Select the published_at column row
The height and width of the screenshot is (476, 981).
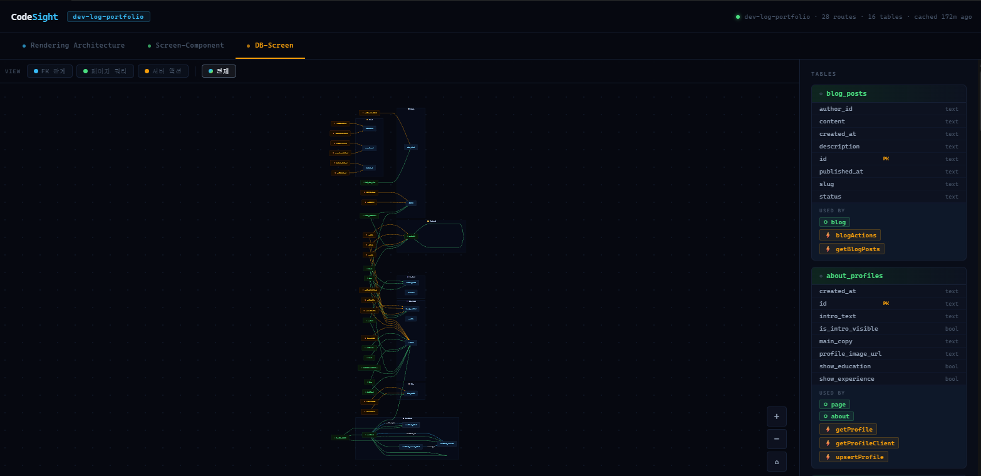(x=889, y=172)
